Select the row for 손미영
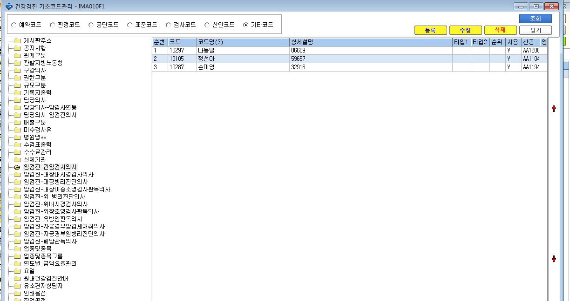Image resolution: width=570 pixels, height=301 pixels. pos(349,67)
